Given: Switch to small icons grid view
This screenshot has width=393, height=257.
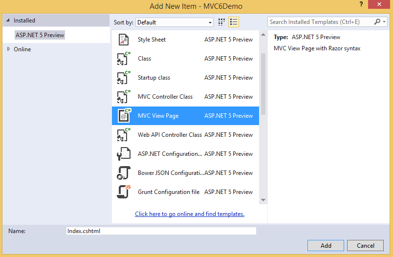Looking at the screenshot, I should 221,22.
